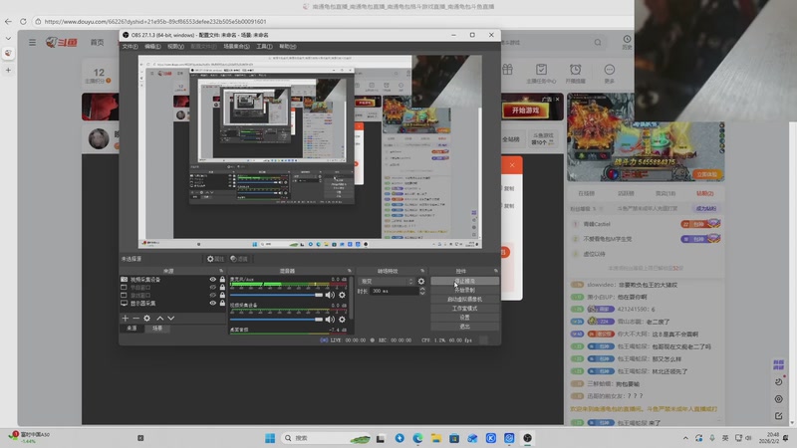Pop out the 转场特效 dock panel
The width and height of the screenshot is (797, 448).
coord(422,271)
